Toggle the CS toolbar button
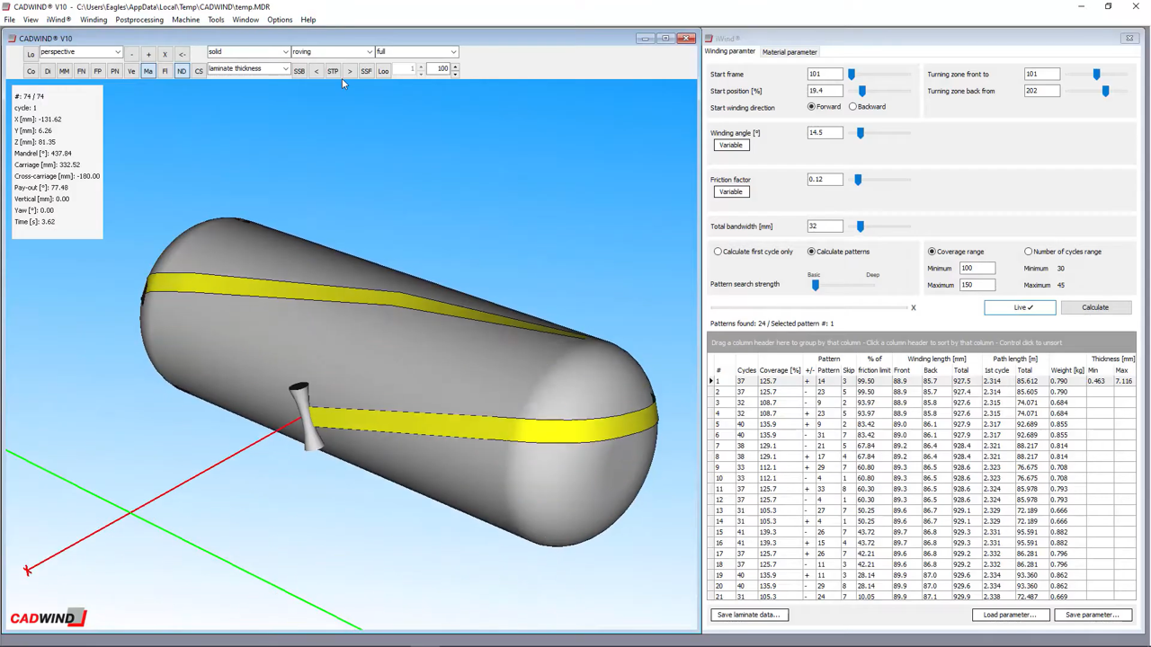Image resolution: width=1151 pixels, height=647 pixels. click(199, 71)
